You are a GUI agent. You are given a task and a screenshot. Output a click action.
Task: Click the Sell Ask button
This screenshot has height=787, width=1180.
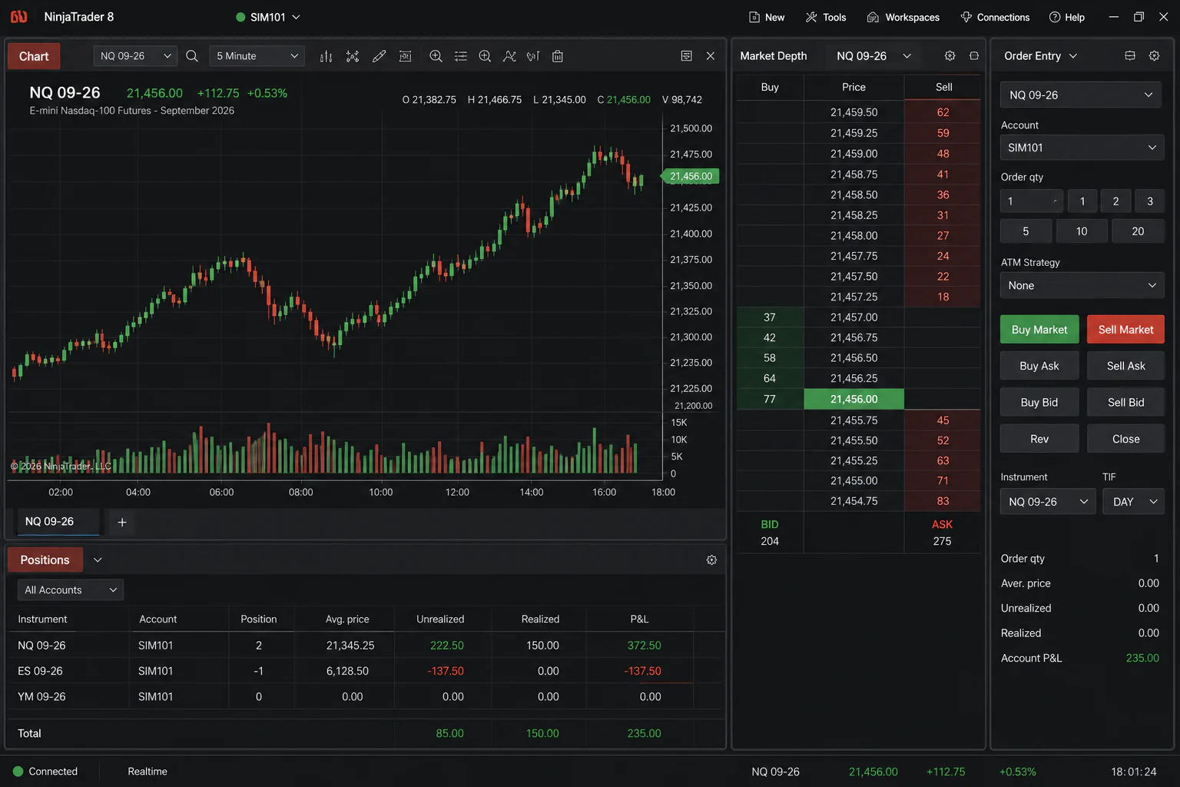(x=1125, y=366)
